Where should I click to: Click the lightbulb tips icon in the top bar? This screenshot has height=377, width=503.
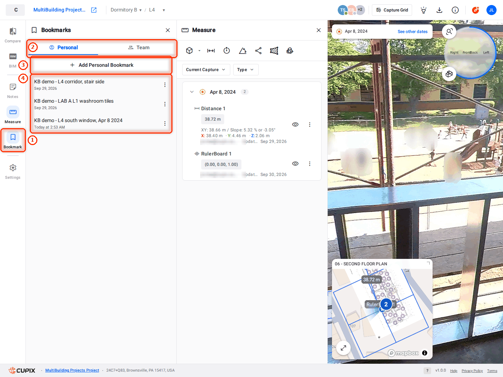tap(424, 10)
